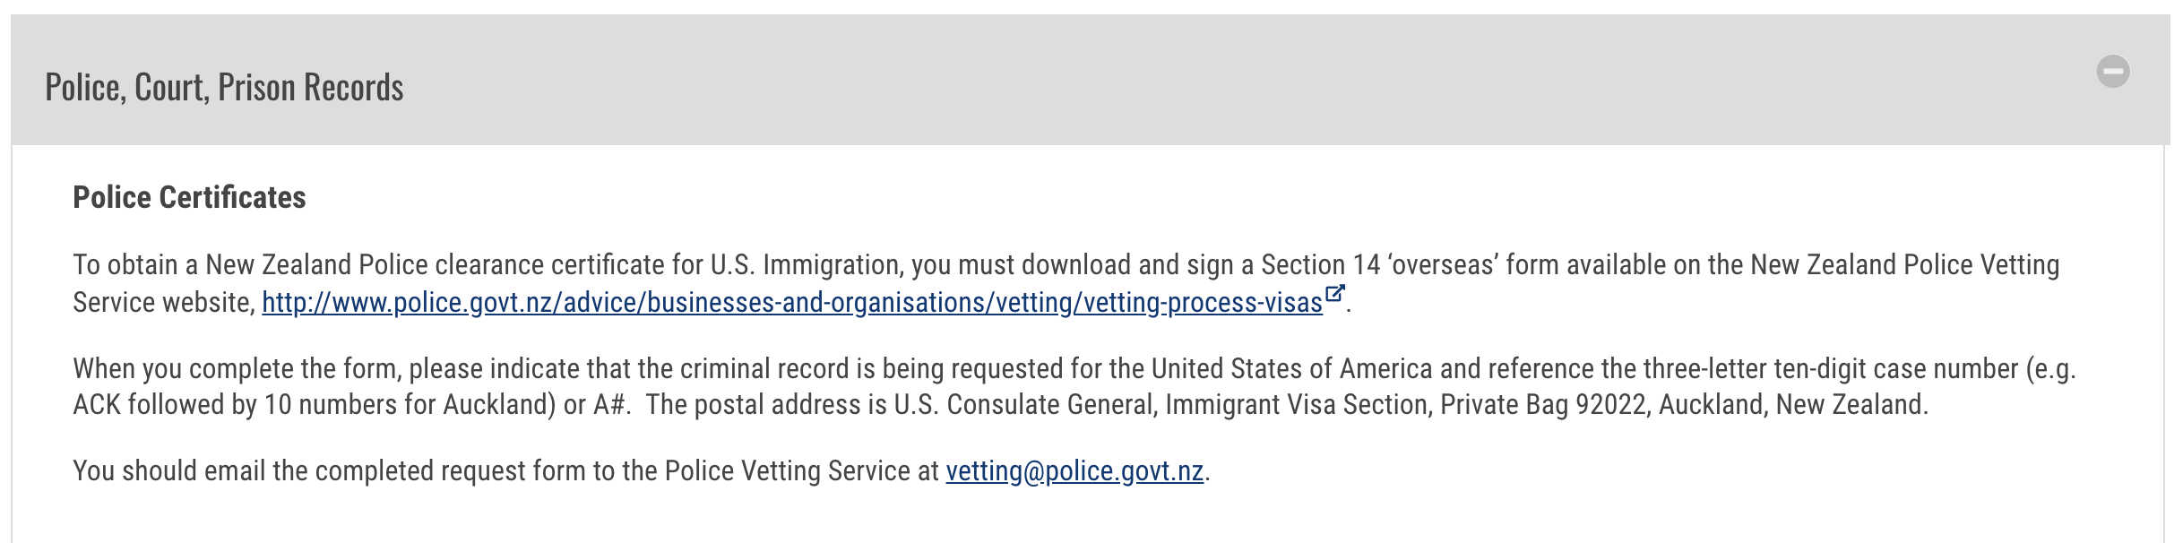Click the Police, Court, Prison Records title
This screenshot has height=543, width=2183.
pyautogui.click(x=224, y=88)
